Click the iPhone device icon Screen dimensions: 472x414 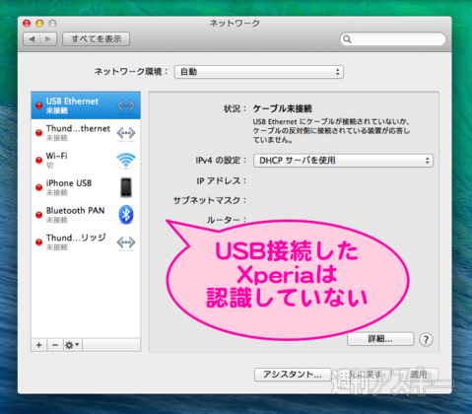click(x=126, y=187)
